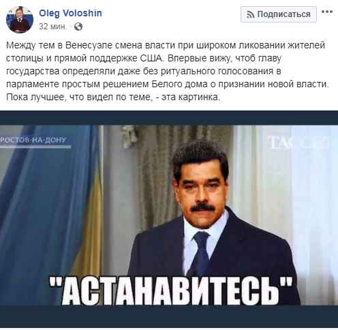The width and height of the screenshot is (338, 330).
Task: Click the man's face in the meme
Action: tap(201, 190)
